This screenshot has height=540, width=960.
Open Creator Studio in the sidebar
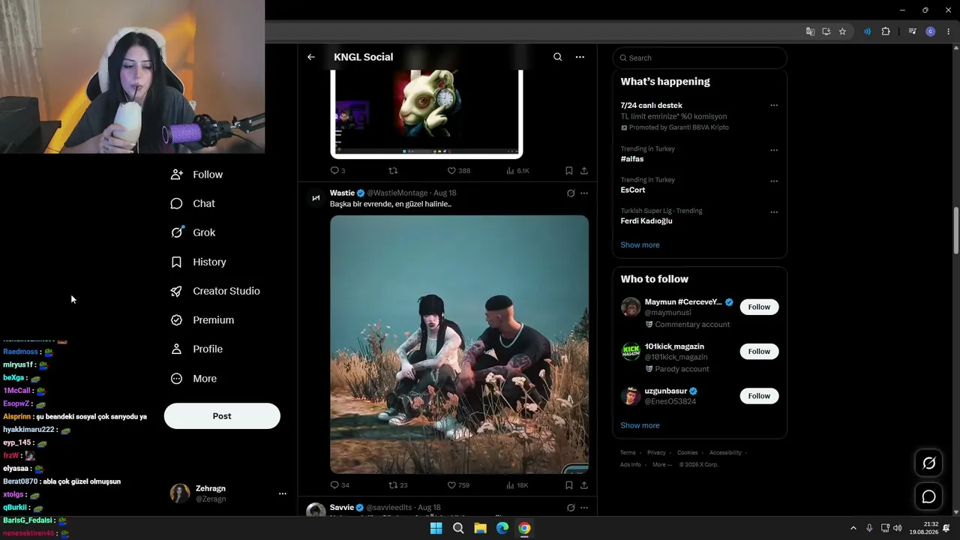coord(215,291)
